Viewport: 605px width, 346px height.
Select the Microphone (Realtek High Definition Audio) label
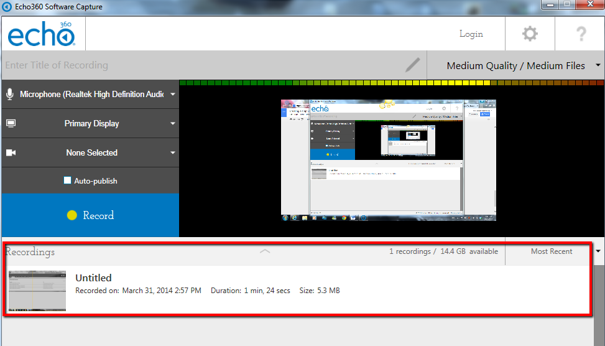tap(91, 94)
